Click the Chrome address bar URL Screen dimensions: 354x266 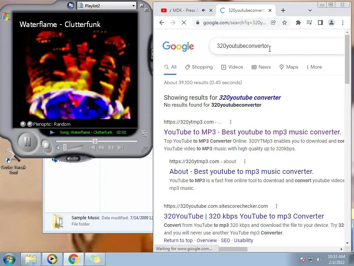pyautogui.click(x=234, y=23)
